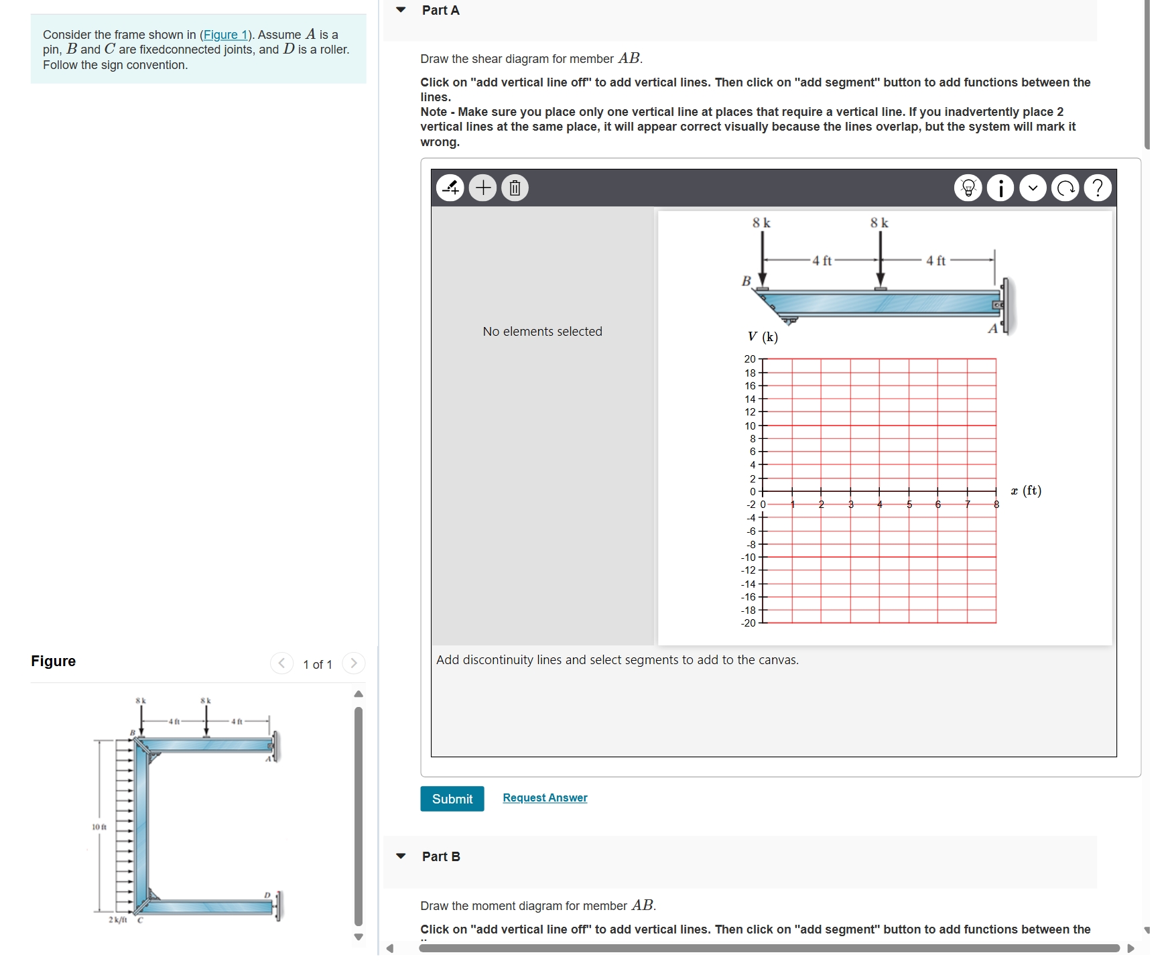Image resolution: width=1168 pixels, height=967 pixels.
Task: Click the 'Part B' heading text
Action: [441, 856]
